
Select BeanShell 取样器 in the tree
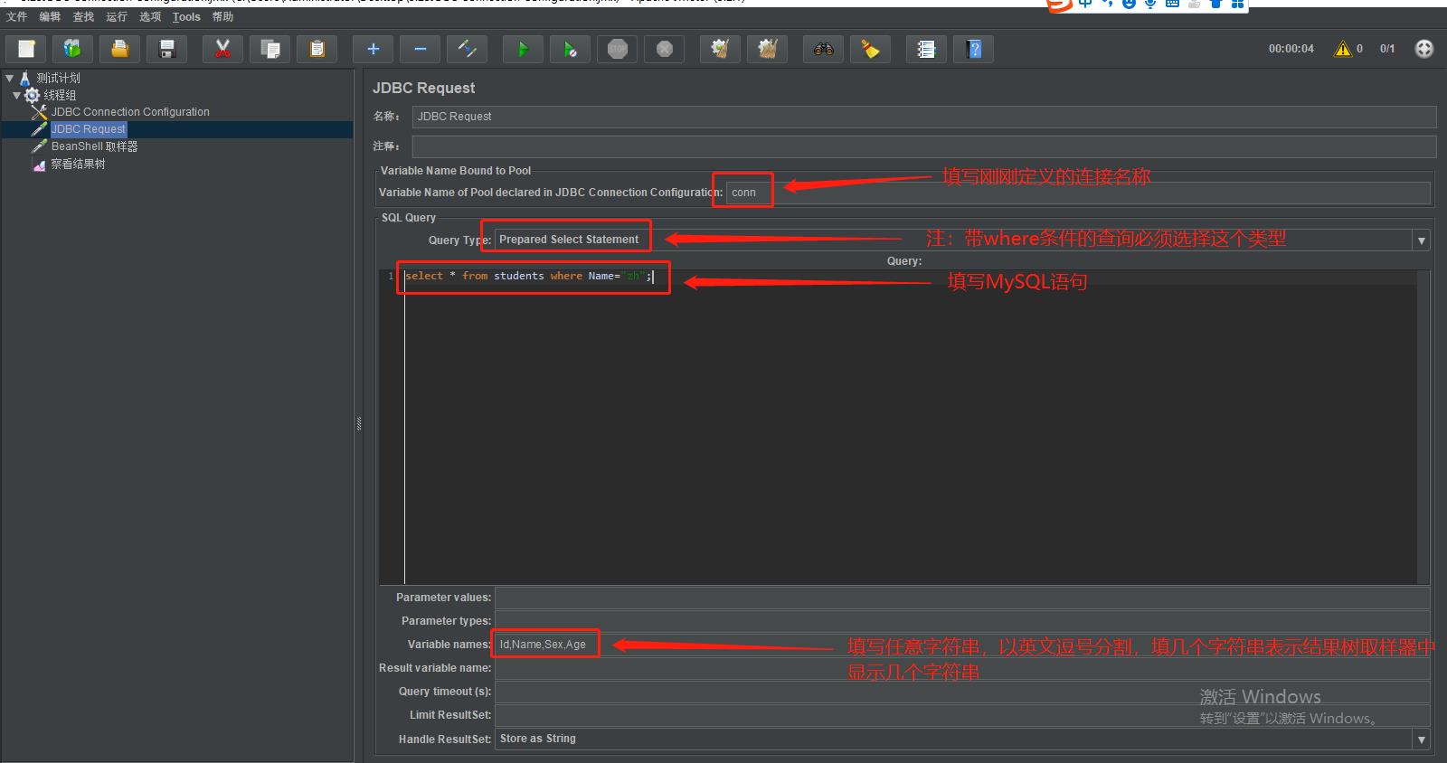[x=94, y=146]
